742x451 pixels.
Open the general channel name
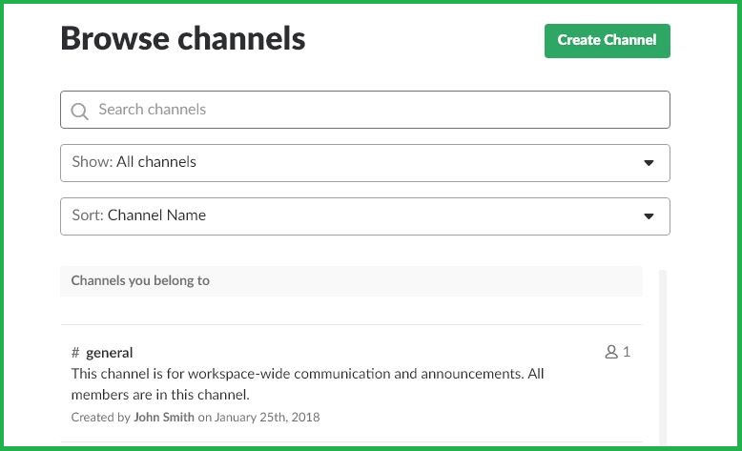click(x=110, y=353)
